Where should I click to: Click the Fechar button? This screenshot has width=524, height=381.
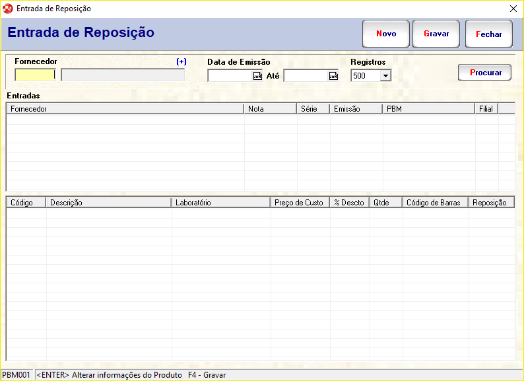click(x=488, y=34)
